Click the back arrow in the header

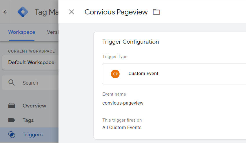coord(5,12)
